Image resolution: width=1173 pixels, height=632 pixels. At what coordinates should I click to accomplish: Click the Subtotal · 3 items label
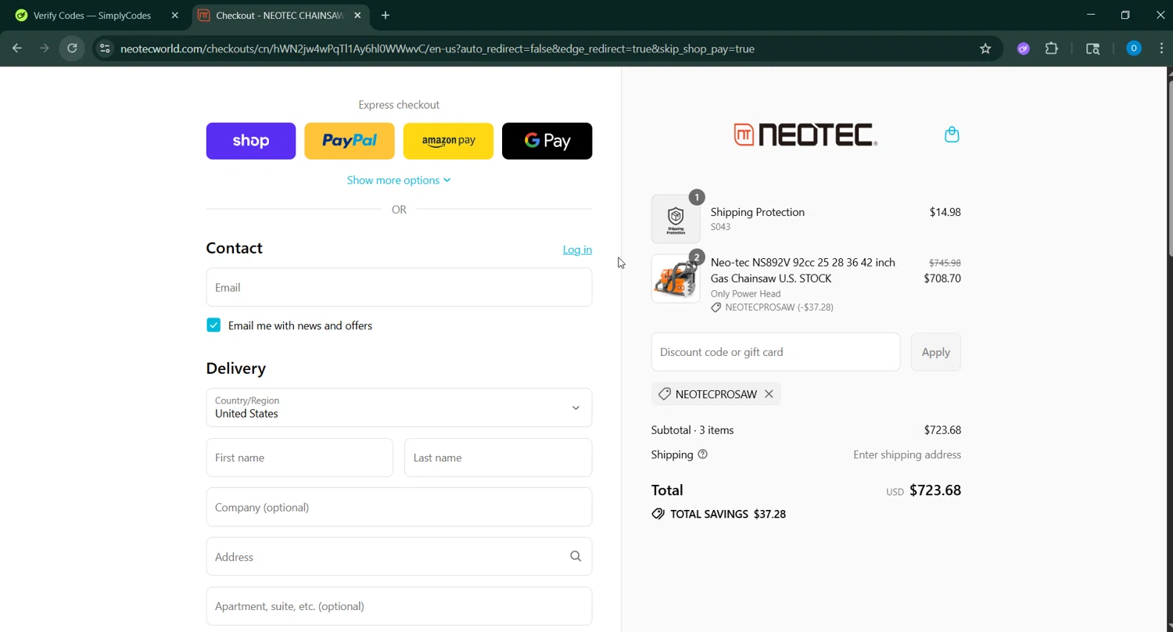pos(692,430)
